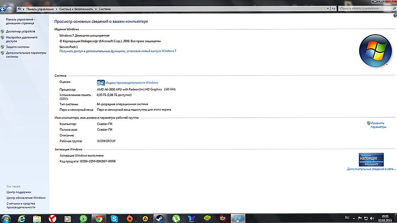Open Счетчики и средства производительности link
397x223 pixels.
[x=21, y=205]
